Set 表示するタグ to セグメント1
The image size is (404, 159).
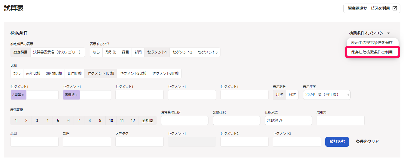coord(157,52)
